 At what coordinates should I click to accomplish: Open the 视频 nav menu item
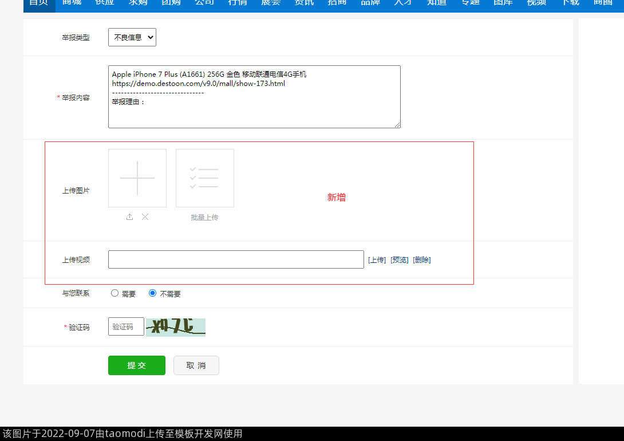(x=536, y=3)
